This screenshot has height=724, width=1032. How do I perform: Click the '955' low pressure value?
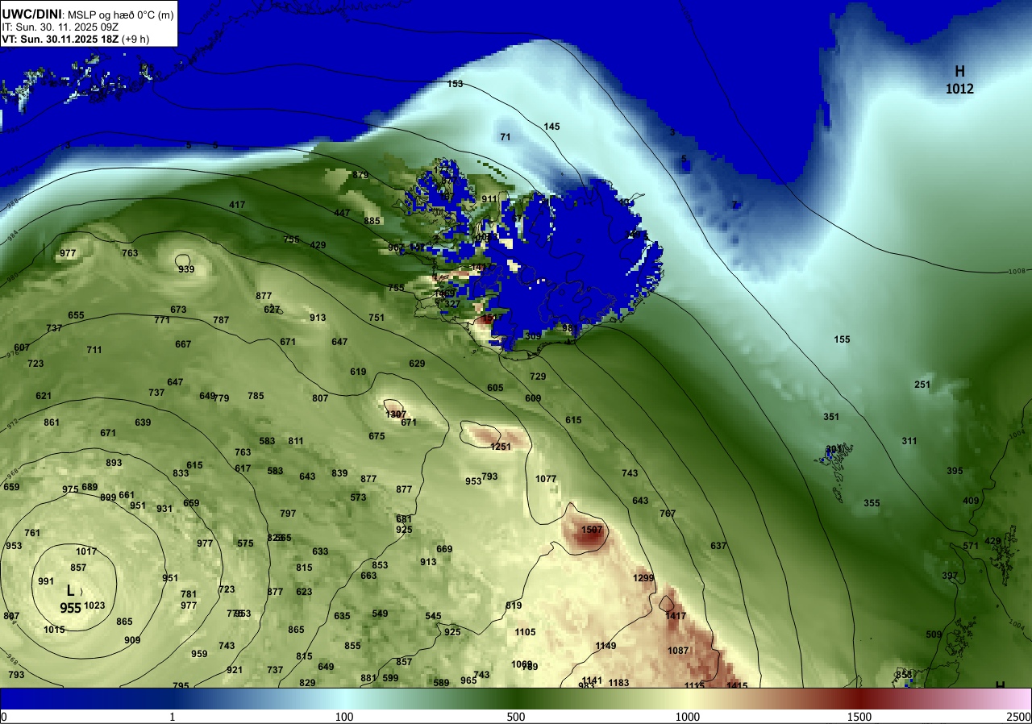[70, 608]
